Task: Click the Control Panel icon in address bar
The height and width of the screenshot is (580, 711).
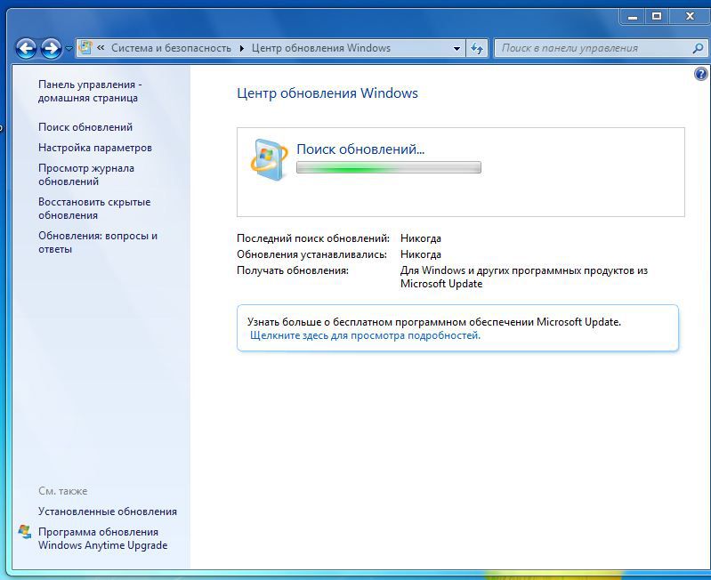Action: click(x=85, y=47)
